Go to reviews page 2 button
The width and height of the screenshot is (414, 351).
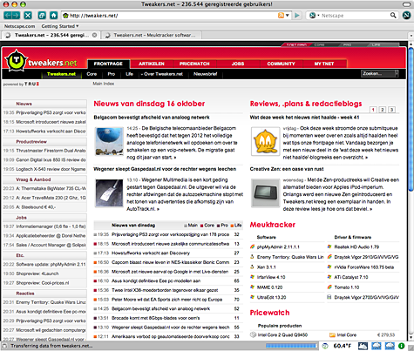[383, 110]
